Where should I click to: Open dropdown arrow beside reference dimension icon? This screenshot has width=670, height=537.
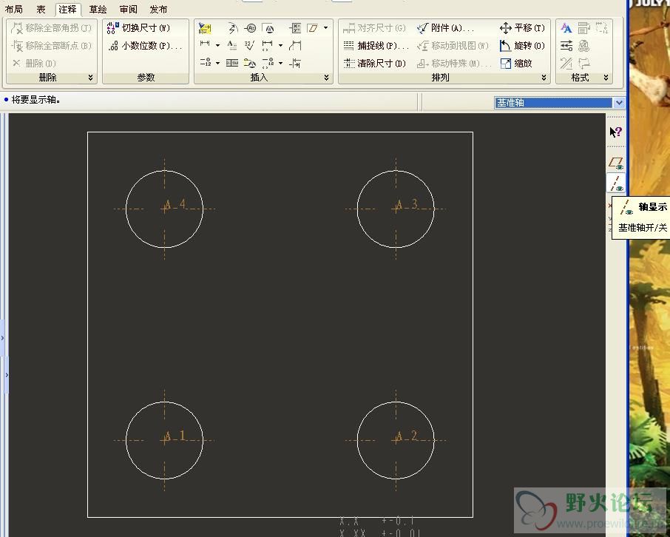click(280, 45)
